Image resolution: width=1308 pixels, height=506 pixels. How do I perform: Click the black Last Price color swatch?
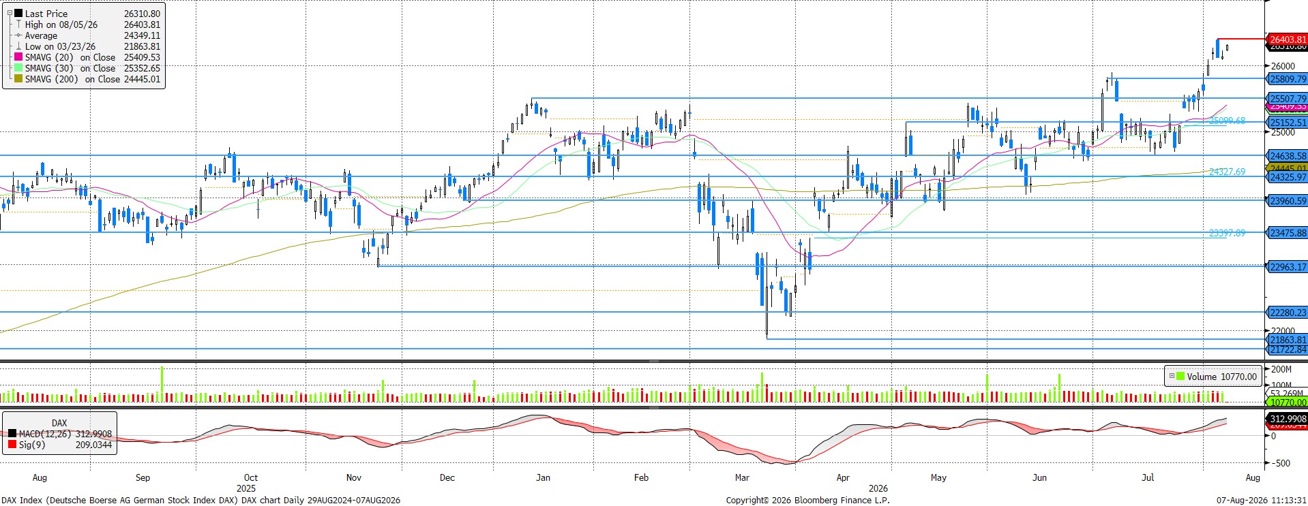pos(18,14)
